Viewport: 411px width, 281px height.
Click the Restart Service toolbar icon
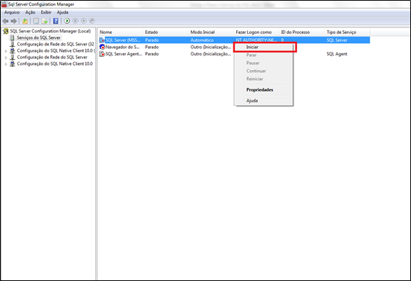click(x=92, y=21)
